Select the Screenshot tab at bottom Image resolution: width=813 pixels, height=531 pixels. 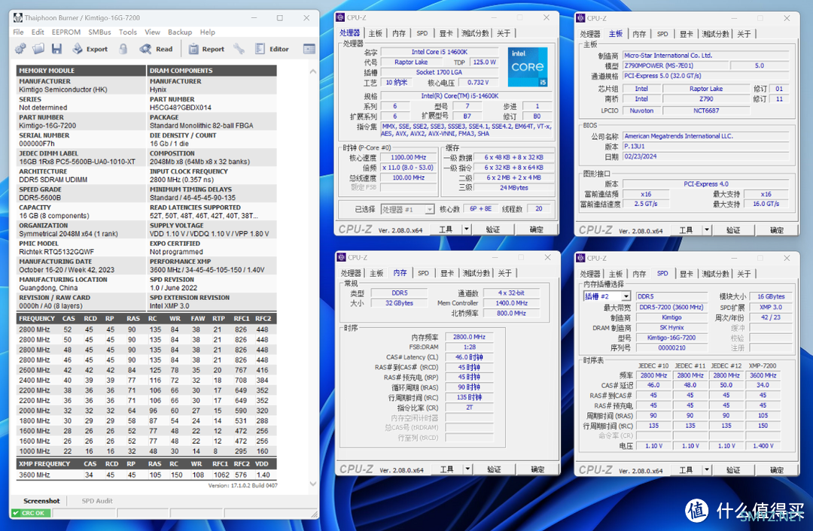41,500
